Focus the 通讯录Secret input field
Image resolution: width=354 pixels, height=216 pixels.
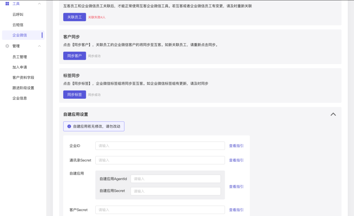160,160
